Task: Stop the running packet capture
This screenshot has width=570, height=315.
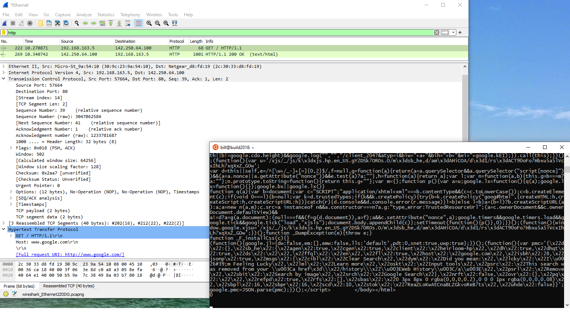Action: 13,23
